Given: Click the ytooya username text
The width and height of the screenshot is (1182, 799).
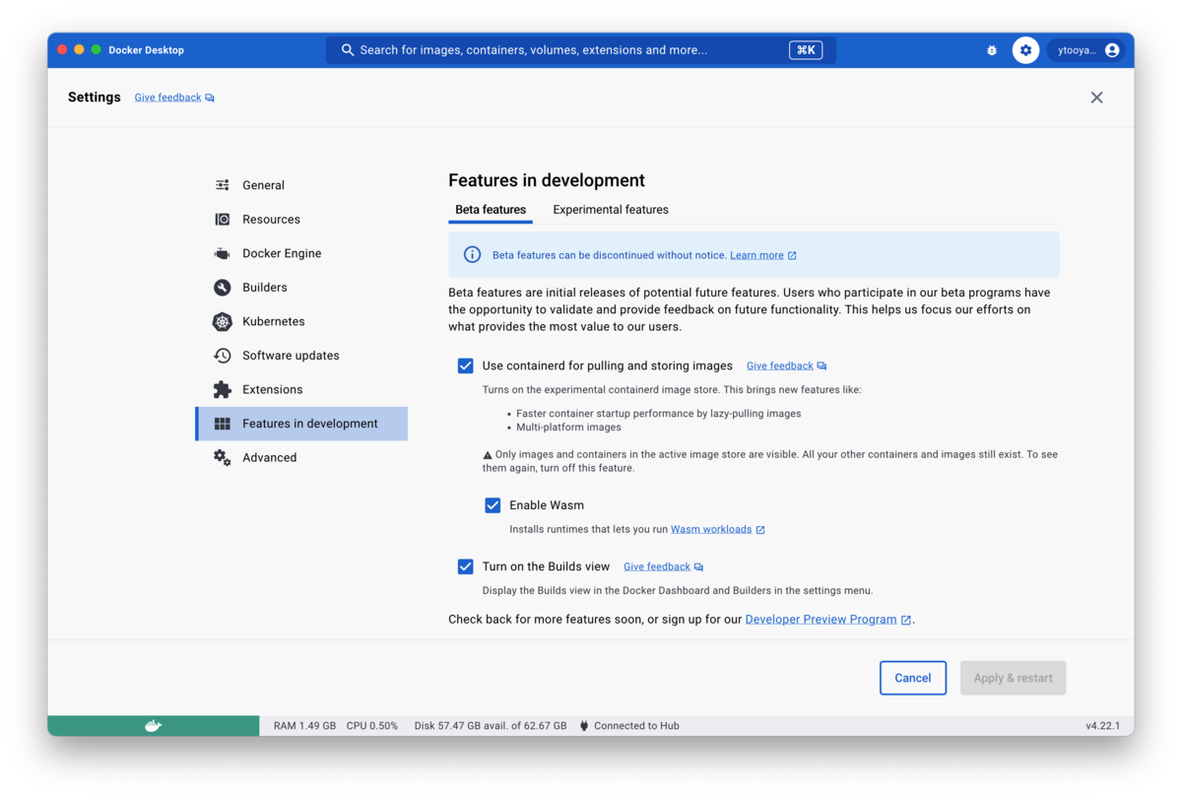Looking at the screenshot, I should pyautogui.click(x=1077, y=50).
